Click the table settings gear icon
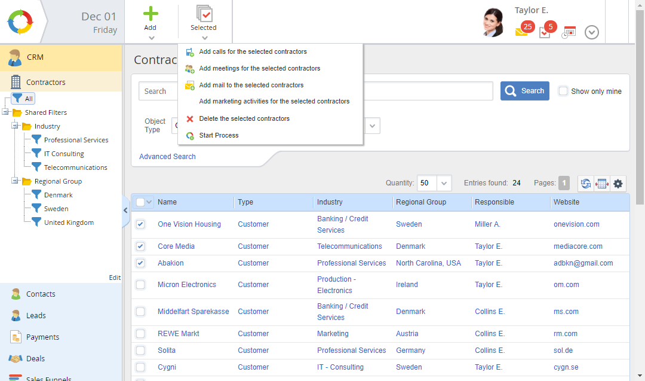The width and height of the screenshot is (645, 381). (x=618, y=184)
